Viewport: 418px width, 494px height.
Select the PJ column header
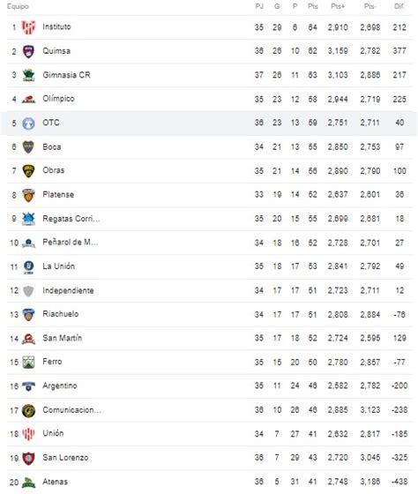click(x=259, y=6)
